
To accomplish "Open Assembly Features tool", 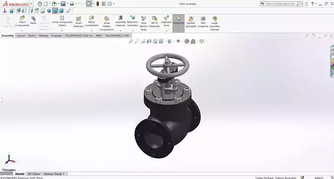I will tap(121, 21).
